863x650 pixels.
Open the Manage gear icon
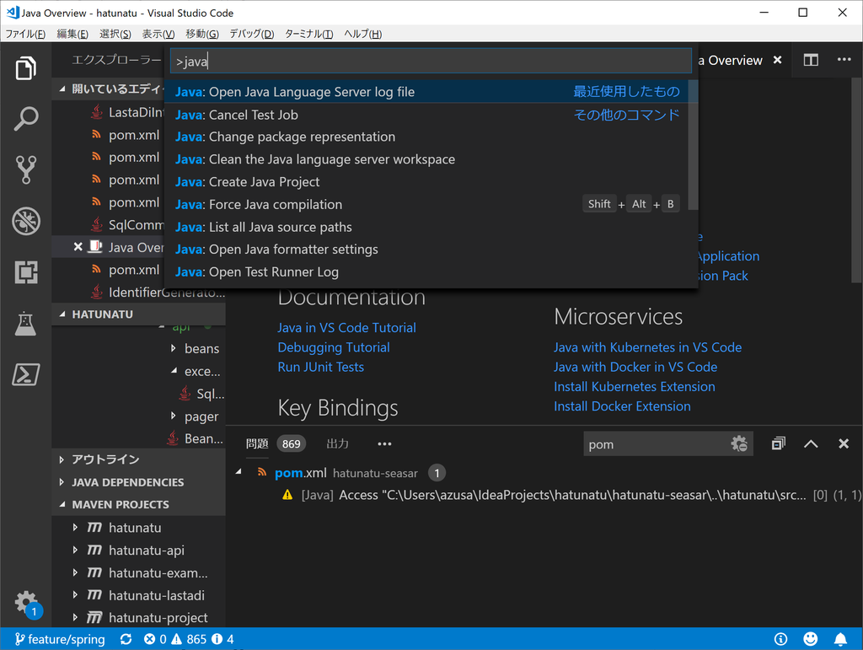26,602
